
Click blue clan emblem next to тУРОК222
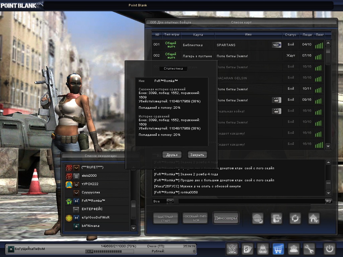(x=69, y=184)
